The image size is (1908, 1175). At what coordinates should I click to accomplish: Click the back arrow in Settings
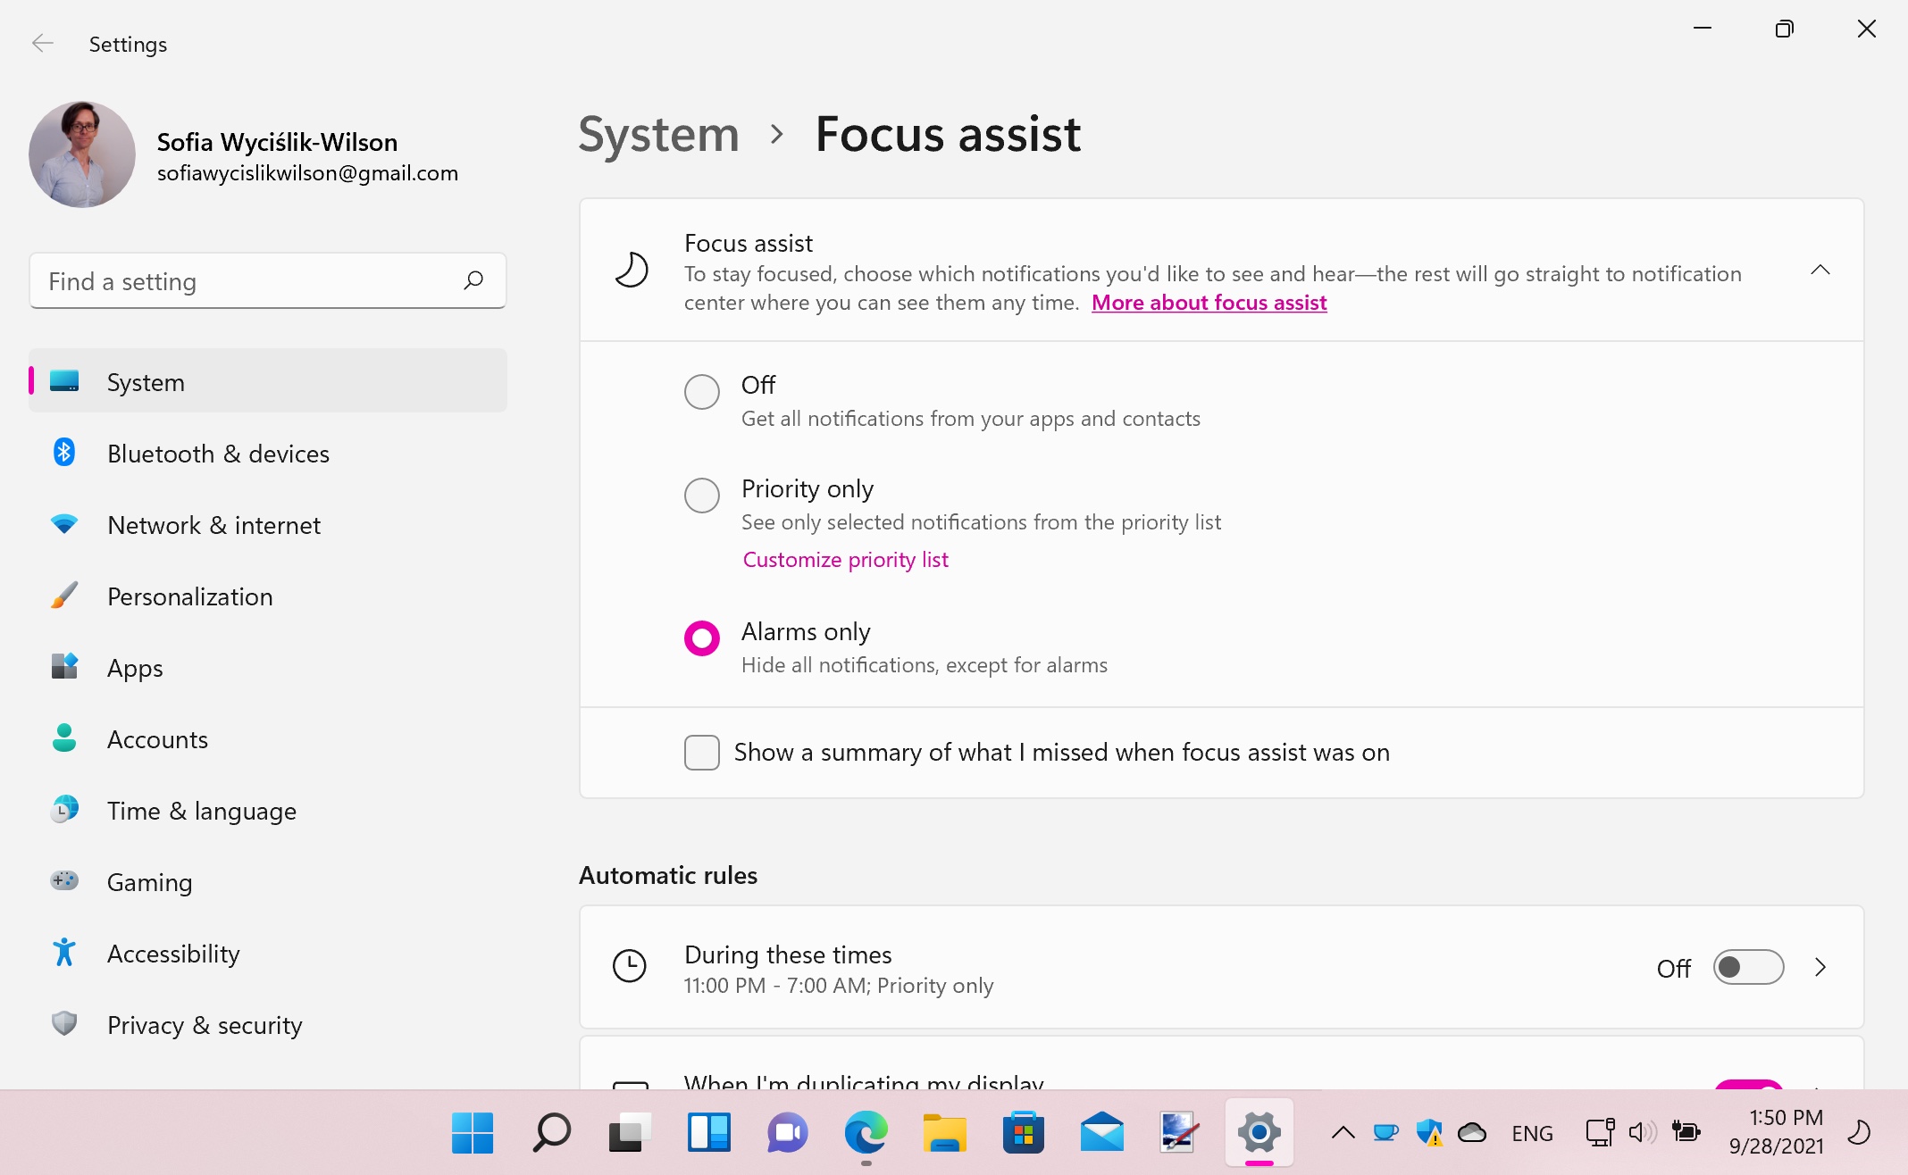[x=42, y=44]
